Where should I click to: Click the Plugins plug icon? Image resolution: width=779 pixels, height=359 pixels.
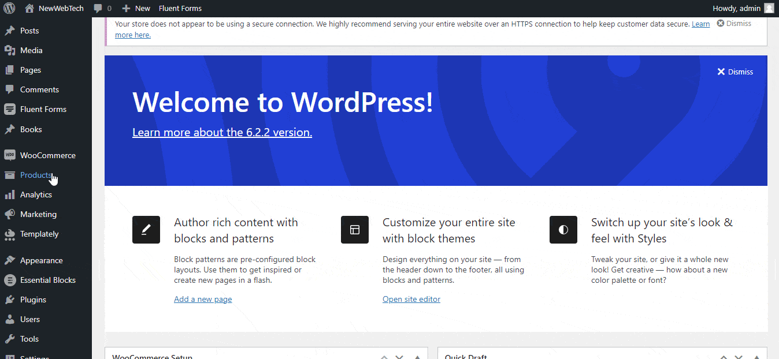[10, 300]
